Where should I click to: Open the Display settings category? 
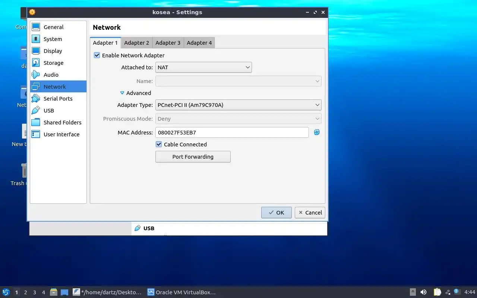(58, 51)
